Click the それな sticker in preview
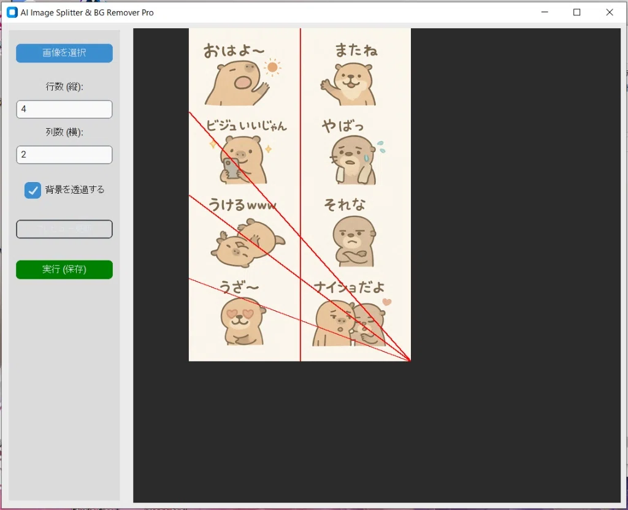The image size is (628, 510). [x=351, y=232]
